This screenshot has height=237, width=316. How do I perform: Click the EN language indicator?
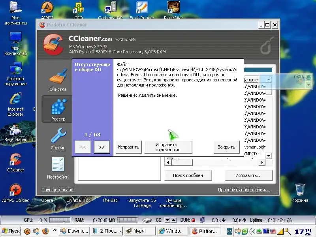click(x=229, y=231)
